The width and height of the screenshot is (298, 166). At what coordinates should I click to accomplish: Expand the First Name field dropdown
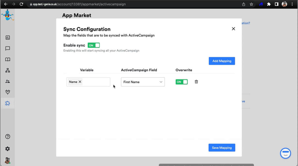(143, 82)
